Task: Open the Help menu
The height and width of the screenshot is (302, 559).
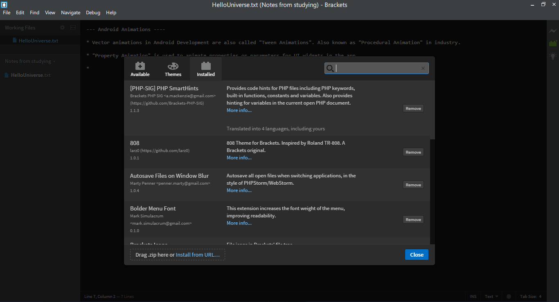Action: [x=111, y=13]
